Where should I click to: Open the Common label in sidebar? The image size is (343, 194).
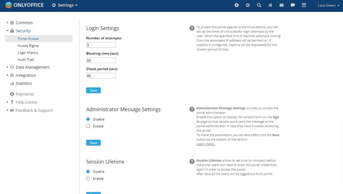(x=24, y=23)
